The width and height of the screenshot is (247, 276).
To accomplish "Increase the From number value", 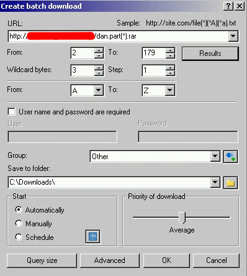I will (99, 50).
